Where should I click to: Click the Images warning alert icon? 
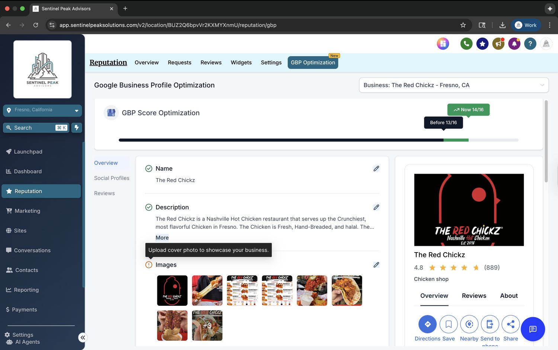pos(149,265)
